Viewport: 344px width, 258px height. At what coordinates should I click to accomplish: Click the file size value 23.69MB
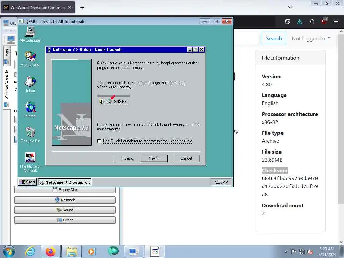(272, 160)
